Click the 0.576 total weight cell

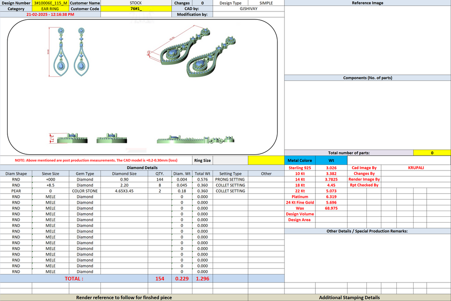pos(203,179)
